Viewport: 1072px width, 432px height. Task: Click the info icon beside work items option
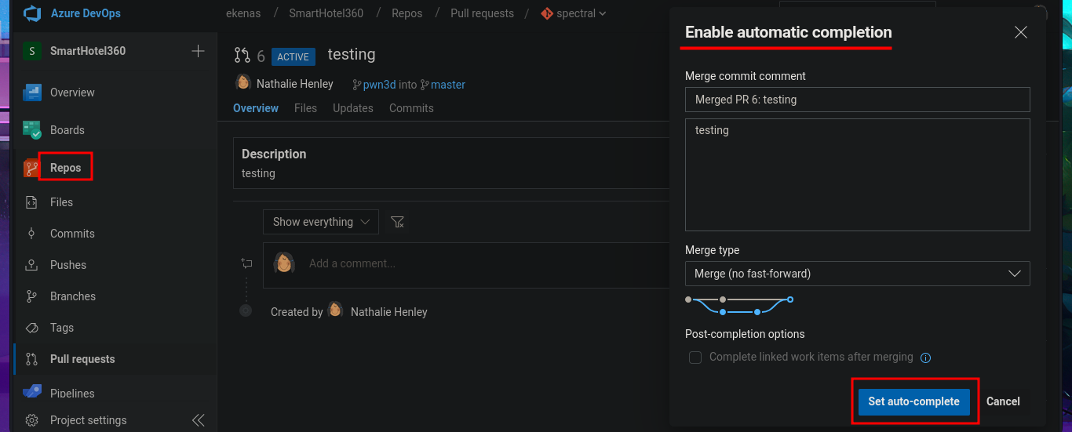point(925,358)
